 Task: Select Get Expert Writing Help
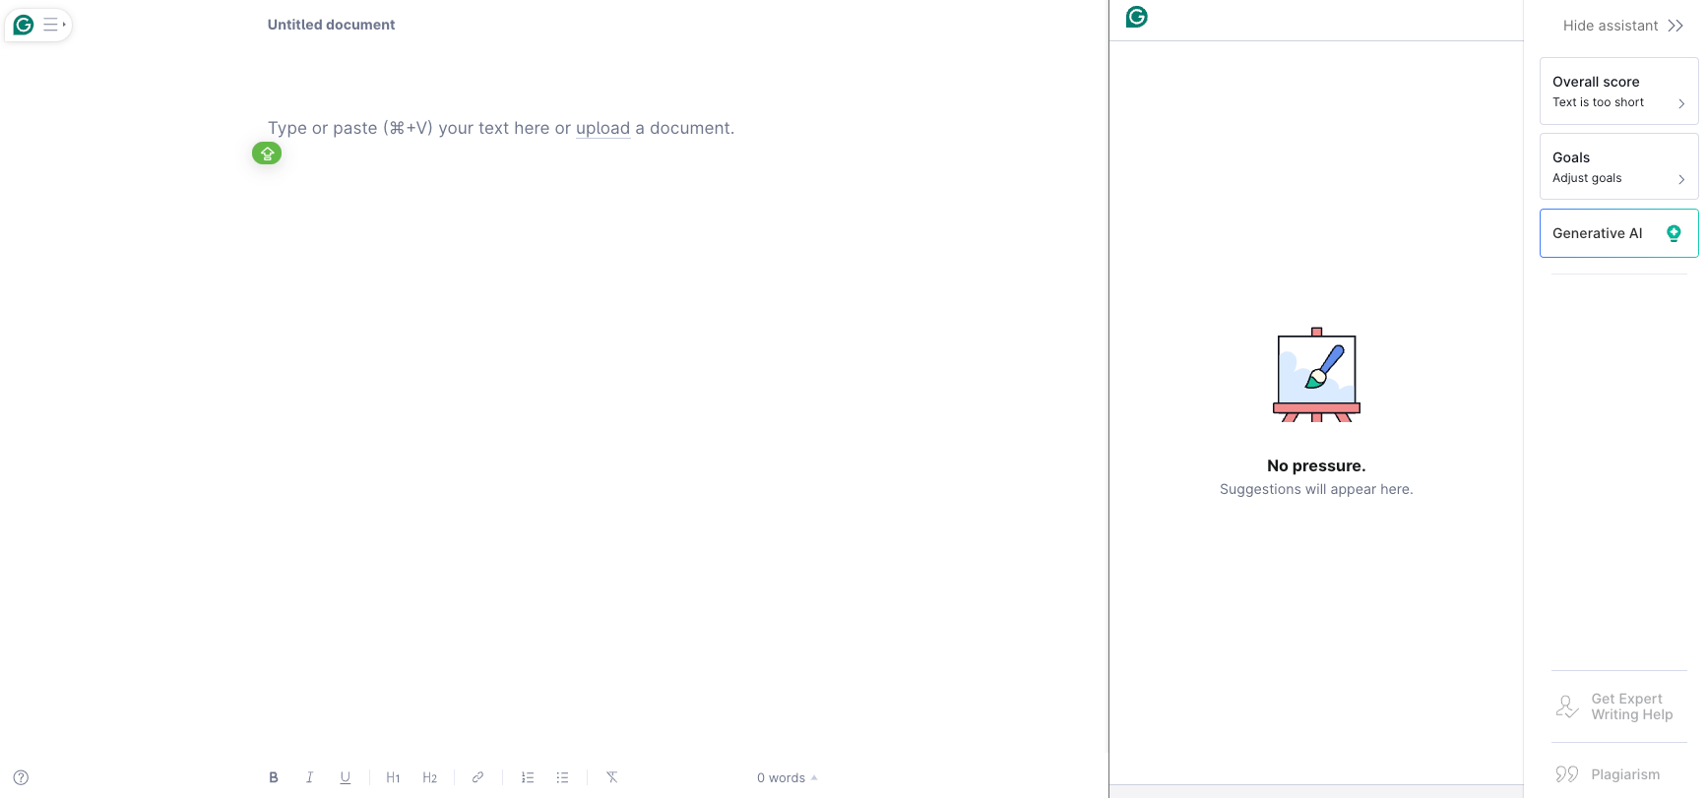(x=1618, y=706)
